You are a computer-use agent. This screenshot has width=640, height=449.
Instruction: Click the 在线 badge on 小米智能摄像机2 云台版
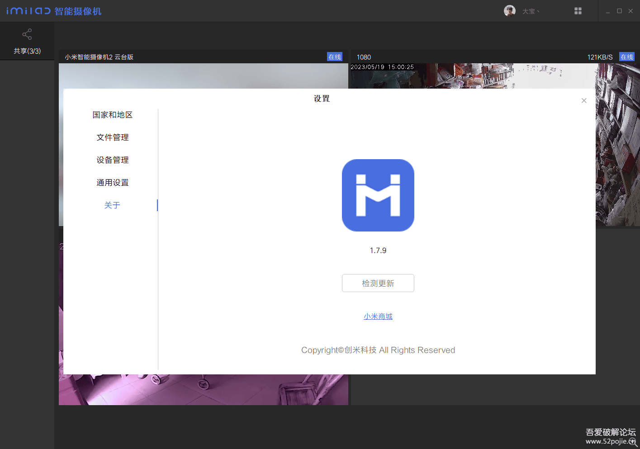(335, 57)
